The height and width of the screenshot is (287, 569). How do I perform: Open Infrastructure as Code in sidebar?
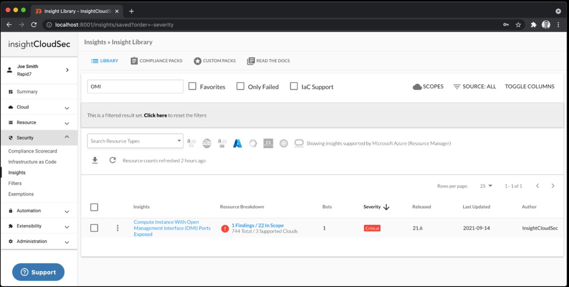tap(32, 162)
